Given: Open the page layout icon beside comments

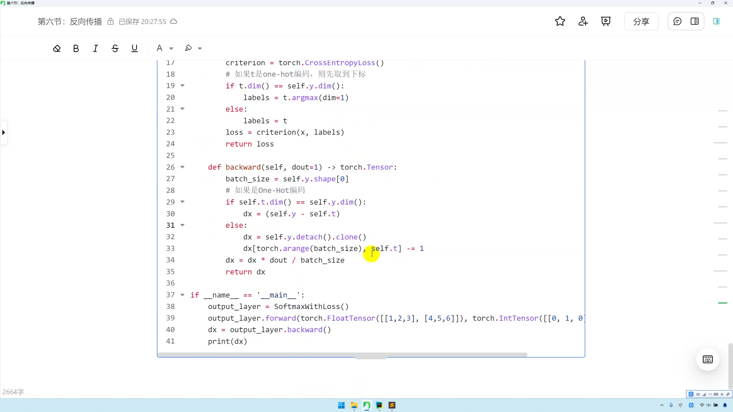Looking at the screenshot, I should [695, 21].
